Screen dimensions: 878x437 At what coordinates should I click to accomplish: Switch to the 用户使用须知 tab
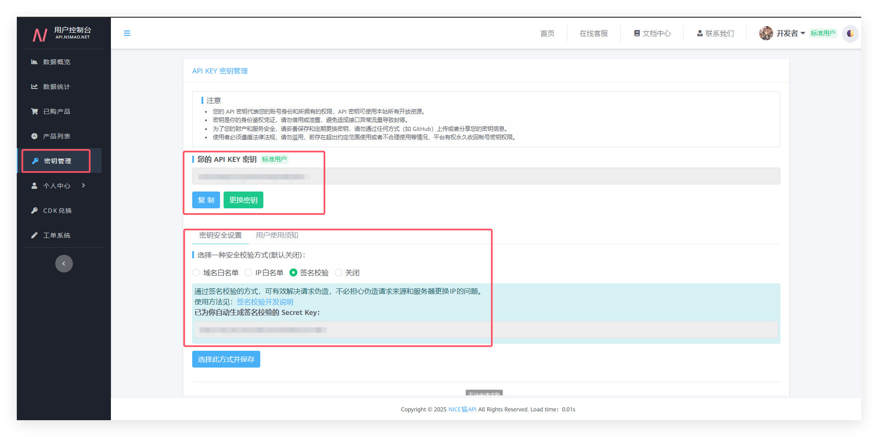click(277, 235)
